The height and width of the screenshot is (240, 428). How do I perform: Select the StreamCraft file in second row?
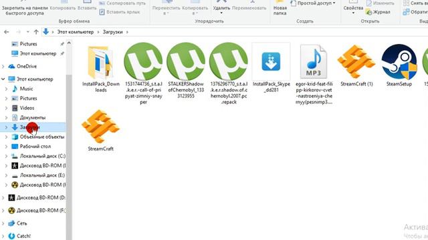click(x=101, y=130)
